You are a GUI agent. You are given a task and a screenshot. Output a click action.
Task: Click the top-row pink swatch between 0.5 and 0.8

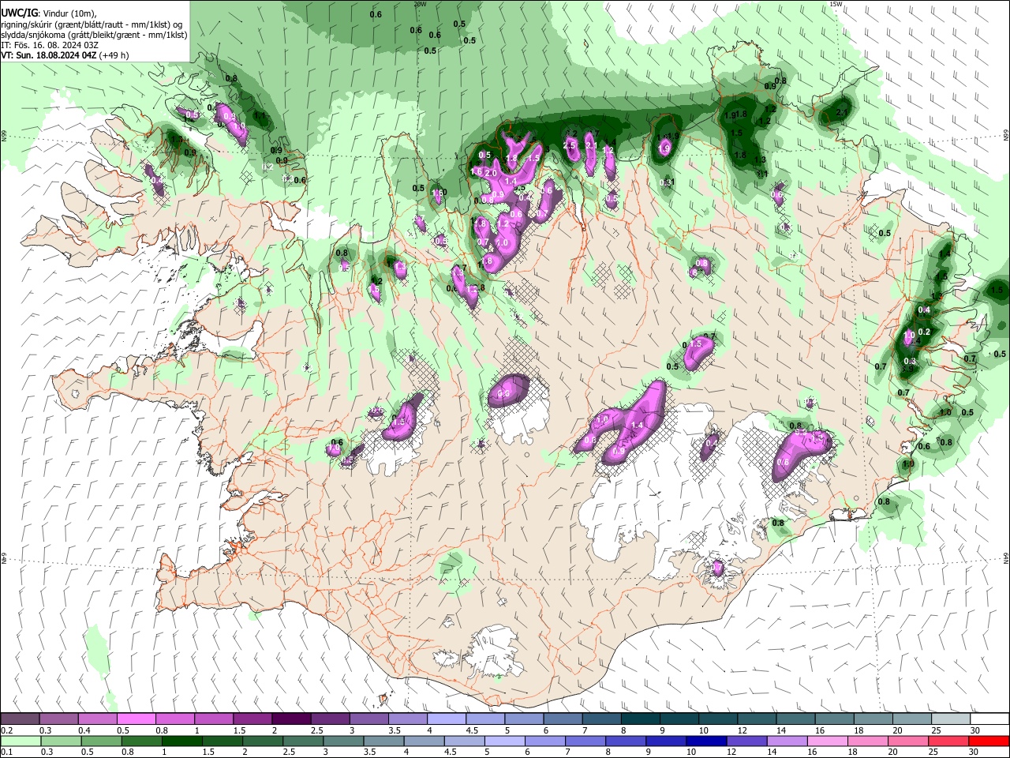point(137,719)
